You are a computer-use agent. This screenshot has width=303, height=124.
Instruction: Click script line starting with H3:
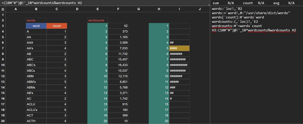(254, 30)
